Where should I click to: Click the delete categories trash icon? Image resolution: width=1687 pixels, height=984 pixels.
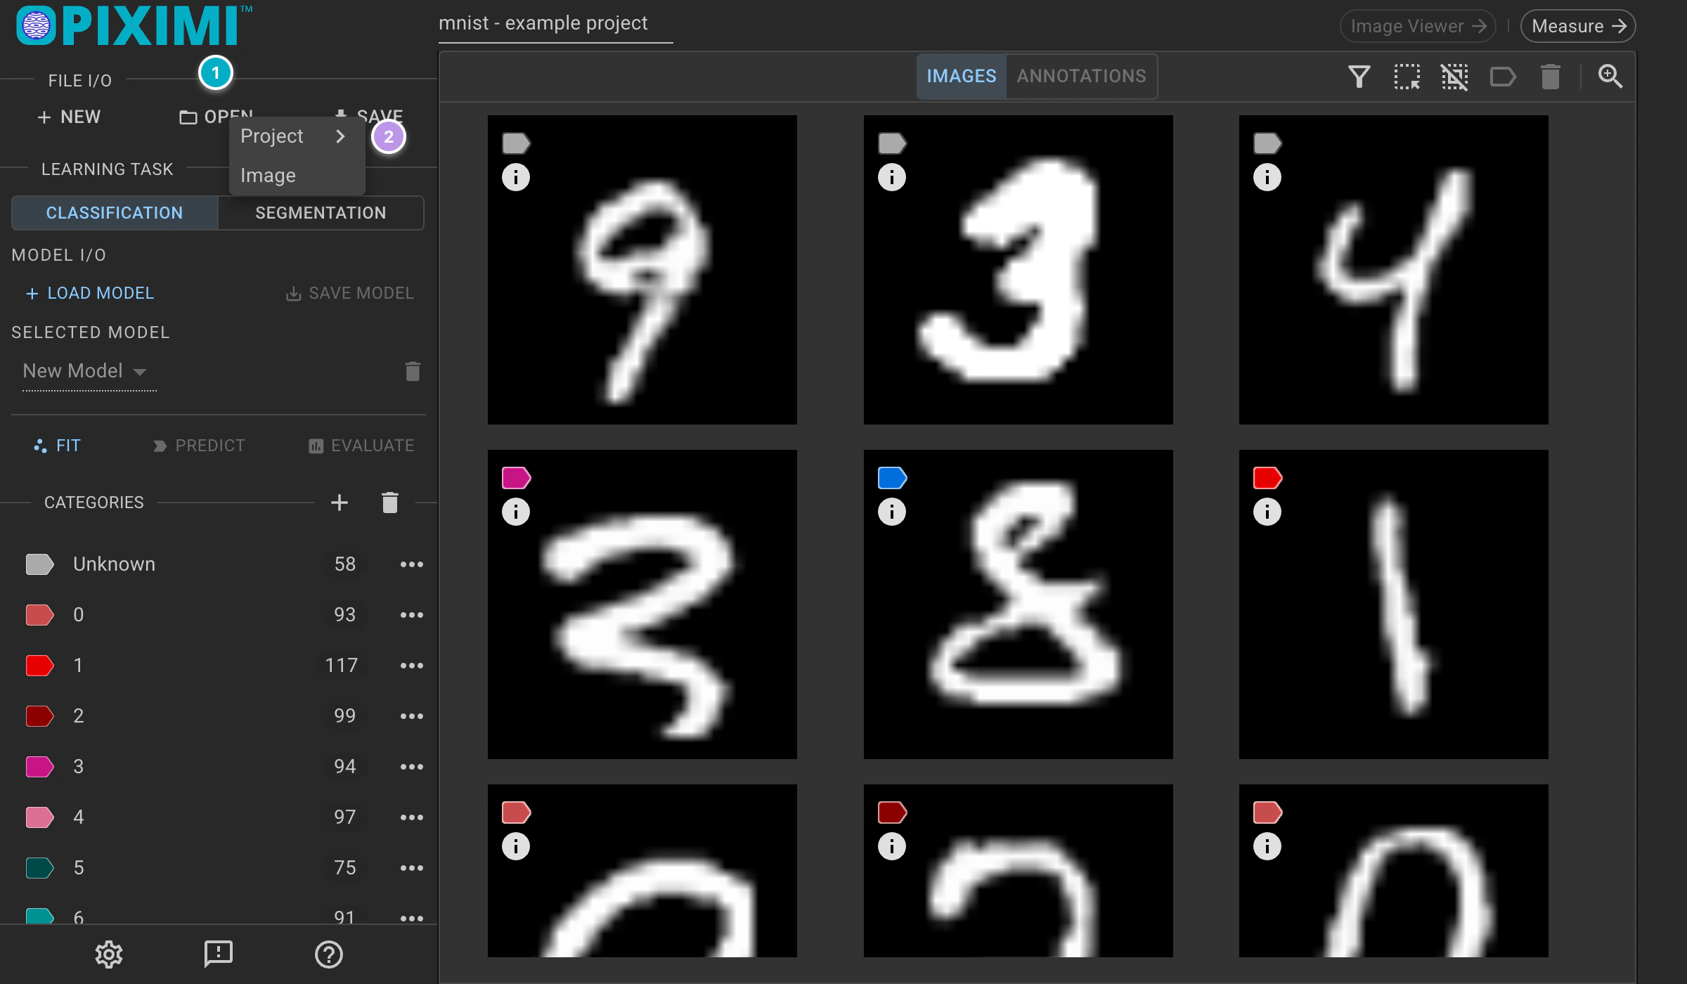point(390,503)
